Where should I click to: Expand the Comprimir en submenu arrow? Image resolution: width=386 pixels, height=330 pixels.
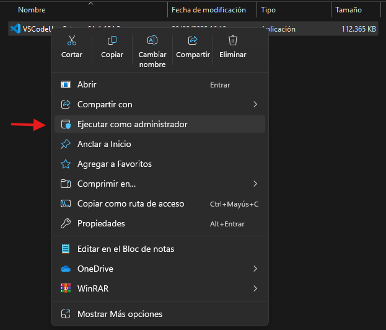click(255, 184)
